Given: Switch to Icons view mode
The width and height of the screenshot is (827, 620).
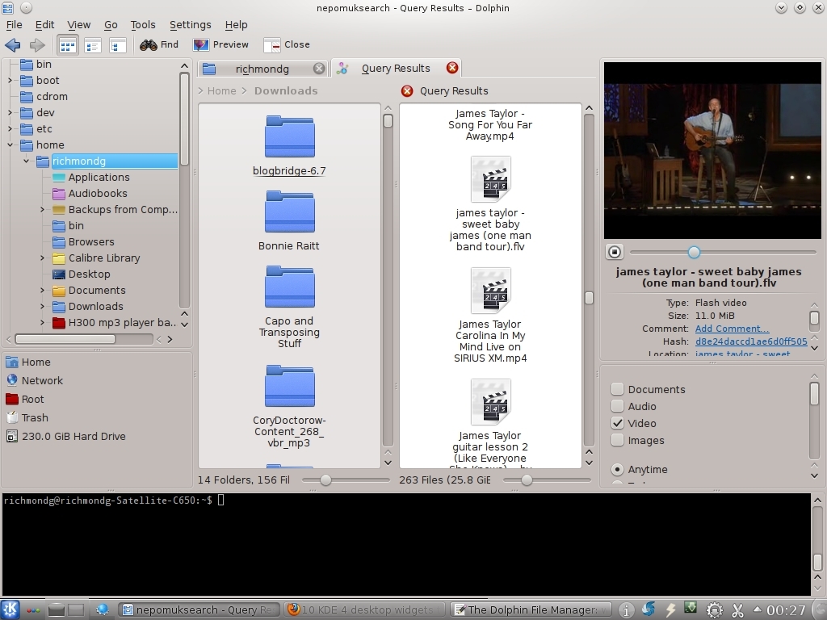Looking at the screenshot, I should pyautogui.click(x=68, y=45).
